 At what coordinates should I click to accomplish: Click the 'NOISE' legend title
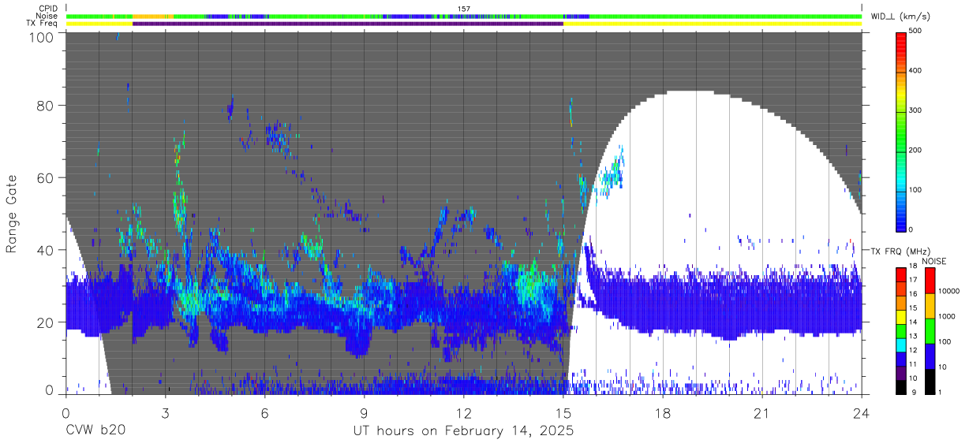click(x=934, y=261)
